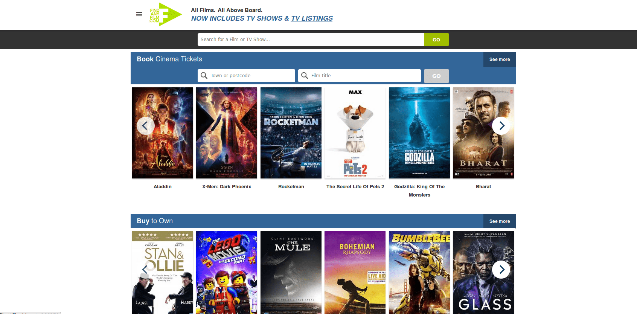Show next titles in Buy to Own carousel
Viewport: 637px width, 314px height.
pyautogui.click(x=501, y=270)
